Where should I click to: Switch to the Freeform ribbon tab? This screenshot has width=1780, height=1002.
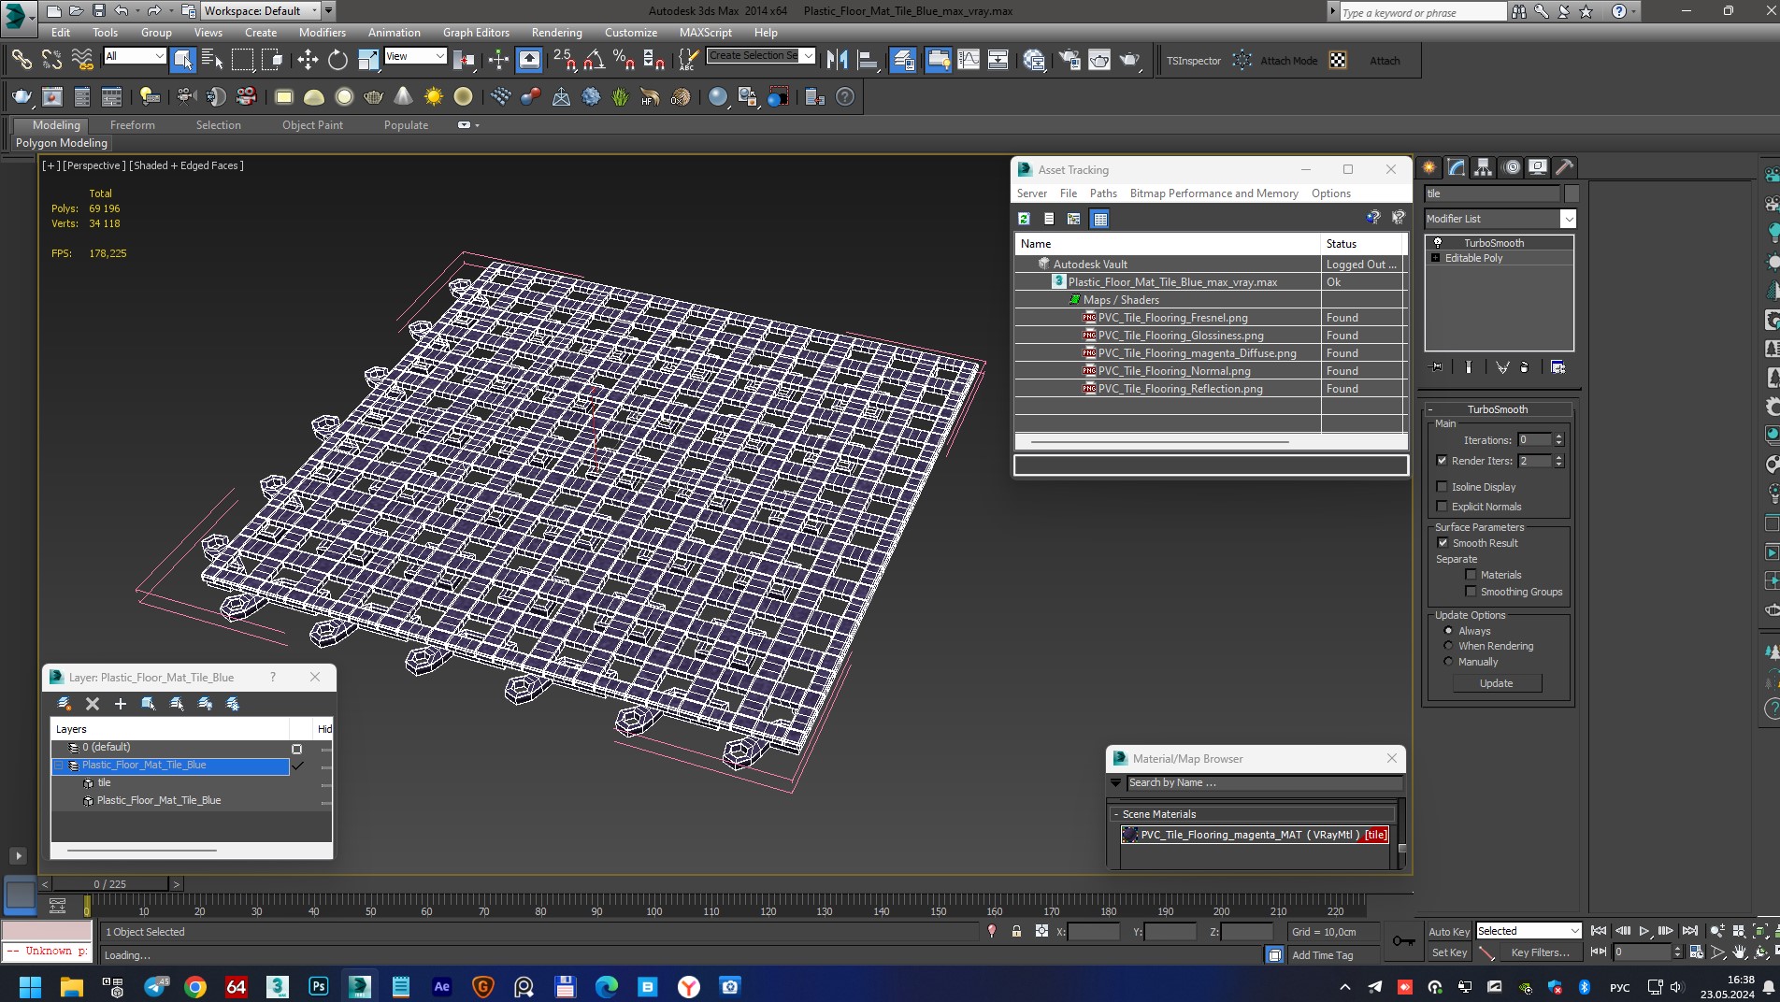point(133,125)
